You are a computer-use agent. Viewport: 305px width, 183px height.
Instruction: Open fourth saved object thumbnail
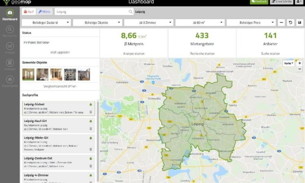pyautogui.click(x=70, y=74)
